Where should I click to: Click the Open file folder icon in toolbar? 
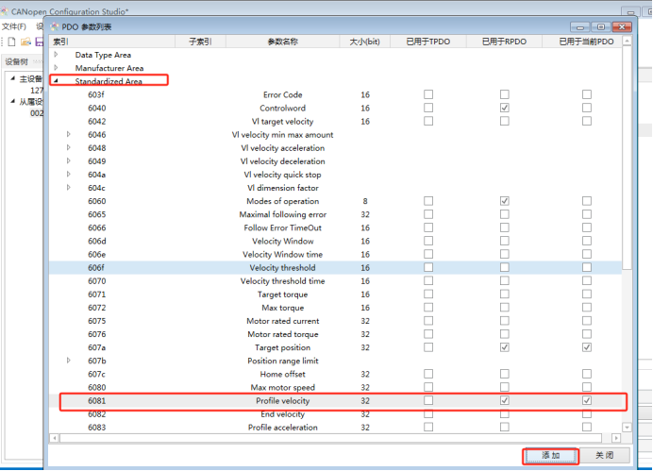pyautogui.click(x=25, y=42)
